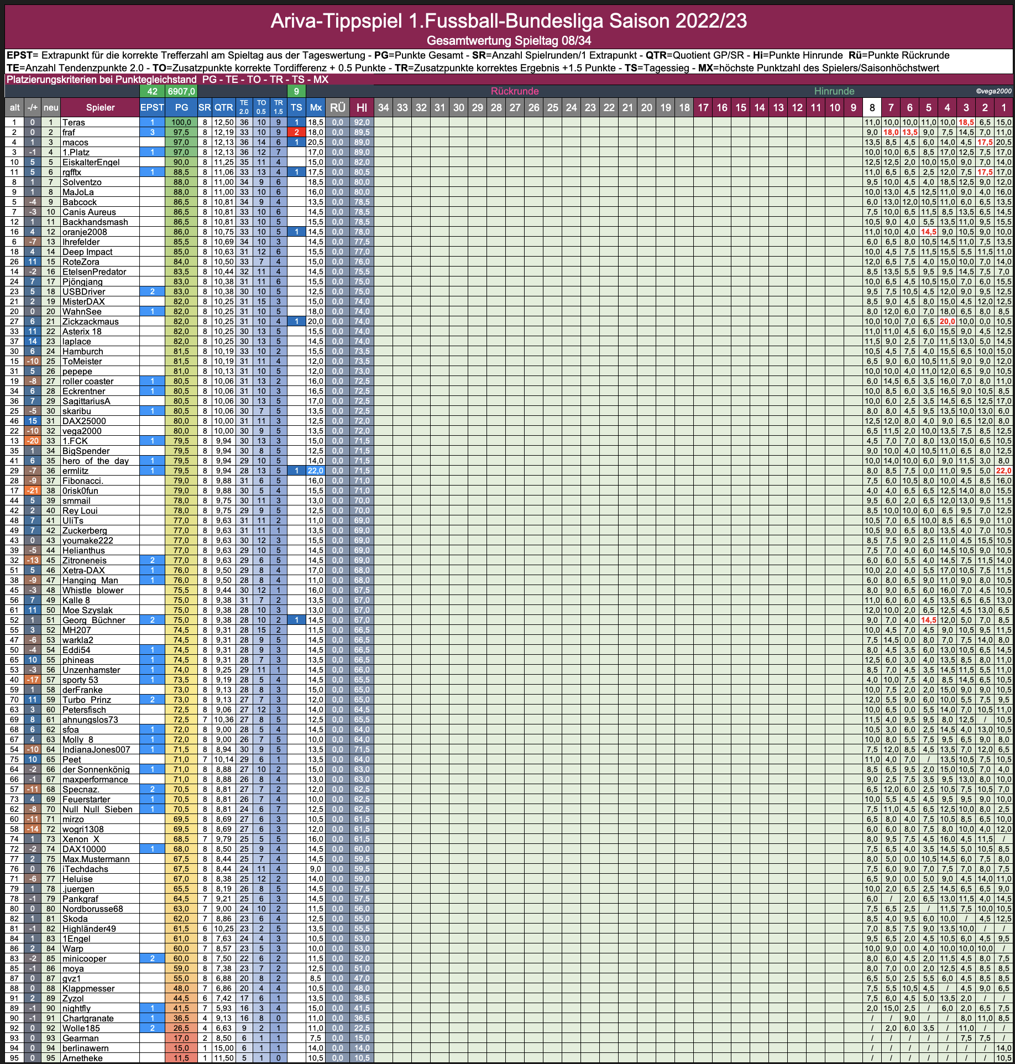Click the 'Rückrunde' section label
Screen dimensions: 1015x1064
pyautogui.click(x=515, y=91)
